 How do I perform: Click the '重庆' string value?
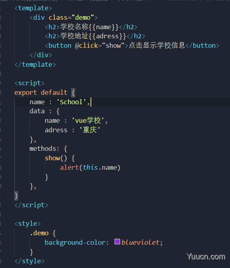[90, 130]
